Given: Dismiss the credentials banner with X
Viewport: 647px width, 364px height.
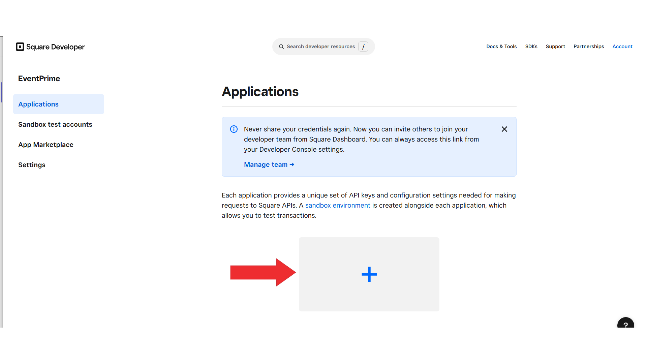Looking at the screenshot, I should point(504,129).
